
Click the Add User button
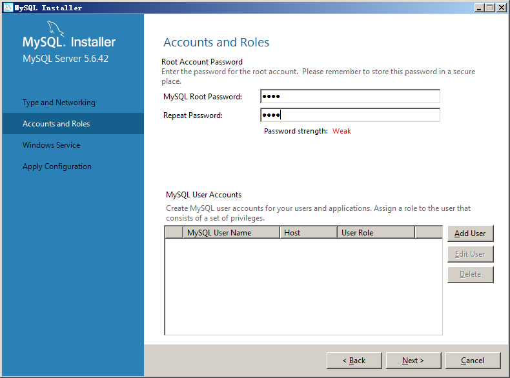471,234
